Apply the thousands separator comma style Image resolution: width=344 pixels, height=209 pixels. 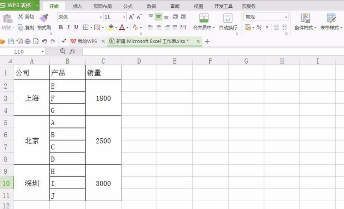click(x=267, y=27)
